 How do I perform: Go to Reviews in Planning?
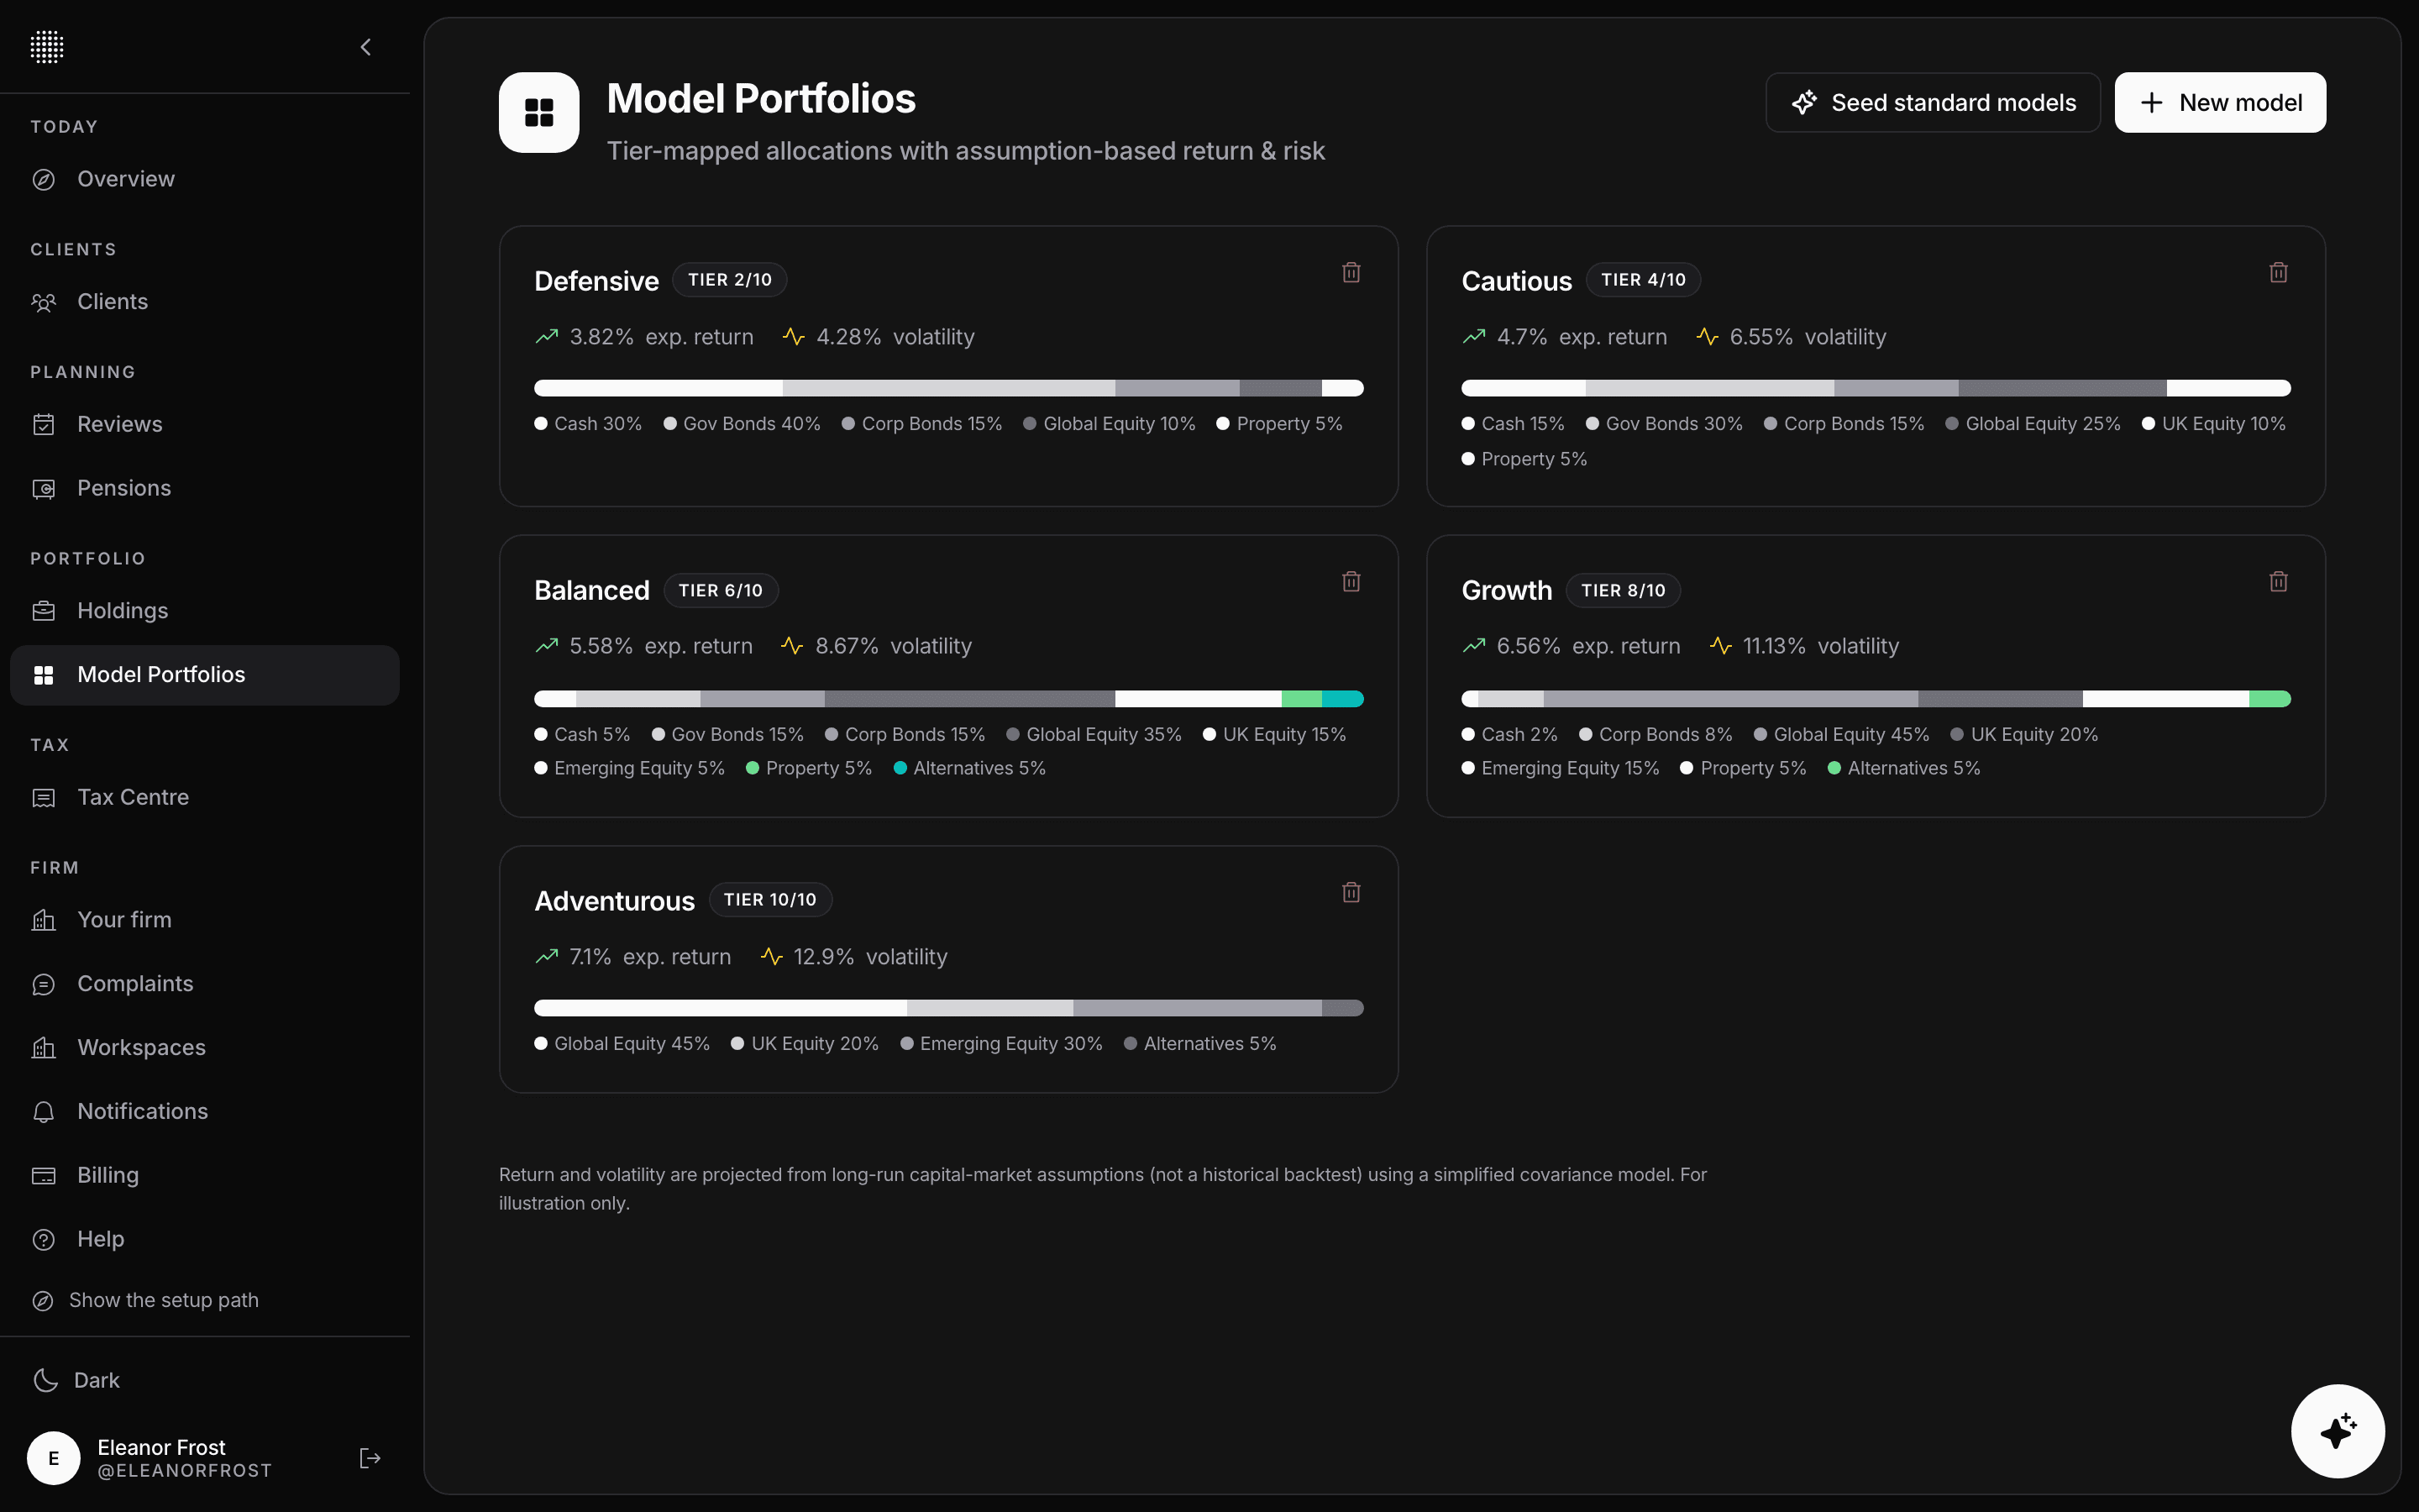[205, 424]
